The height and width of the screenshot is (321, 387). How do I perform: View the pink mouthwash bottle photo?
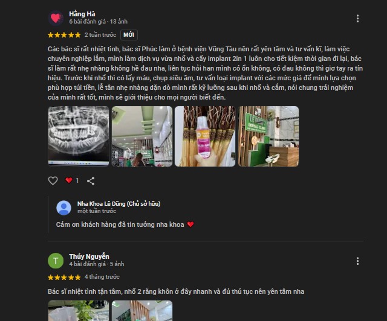pos(205,136)
